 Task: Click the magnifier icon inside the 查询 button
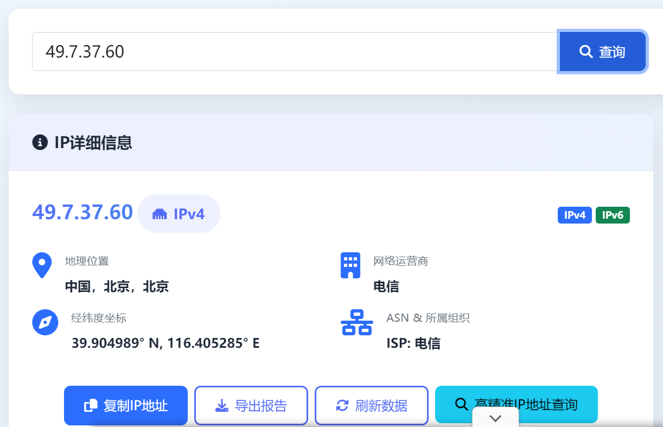(x=586, y=52)
